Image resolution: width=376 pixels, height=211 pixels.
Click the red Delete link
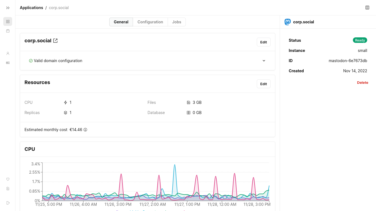point(363,83)
